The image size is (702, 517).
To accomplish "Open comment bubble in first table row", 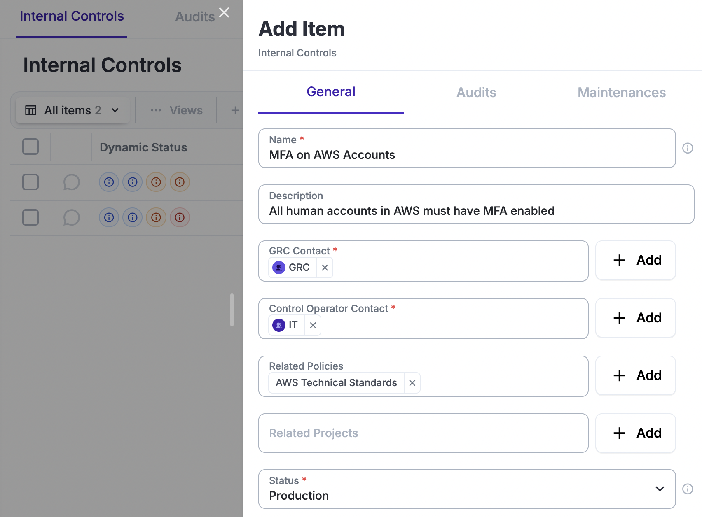I will click(x=71, y=182).
